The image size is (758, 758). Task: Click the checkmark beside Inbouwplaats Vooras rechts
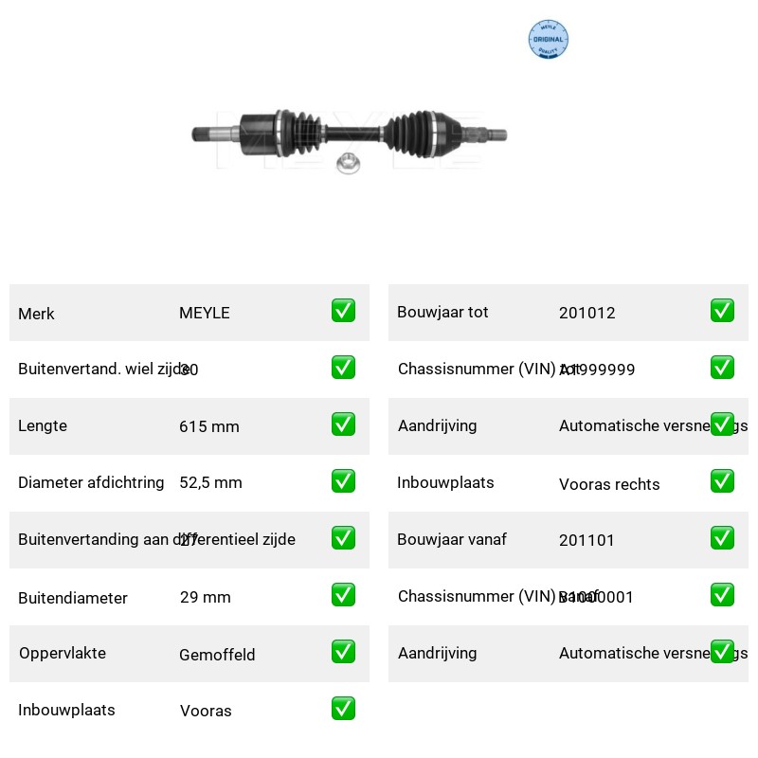722,481
